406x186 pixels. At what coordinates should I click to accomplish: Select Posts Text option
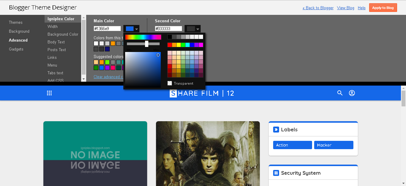point(57,50)
